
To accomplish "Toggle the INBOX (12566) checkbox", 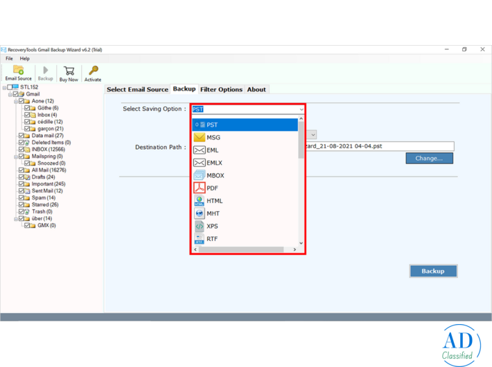I will tap(21, 150).
